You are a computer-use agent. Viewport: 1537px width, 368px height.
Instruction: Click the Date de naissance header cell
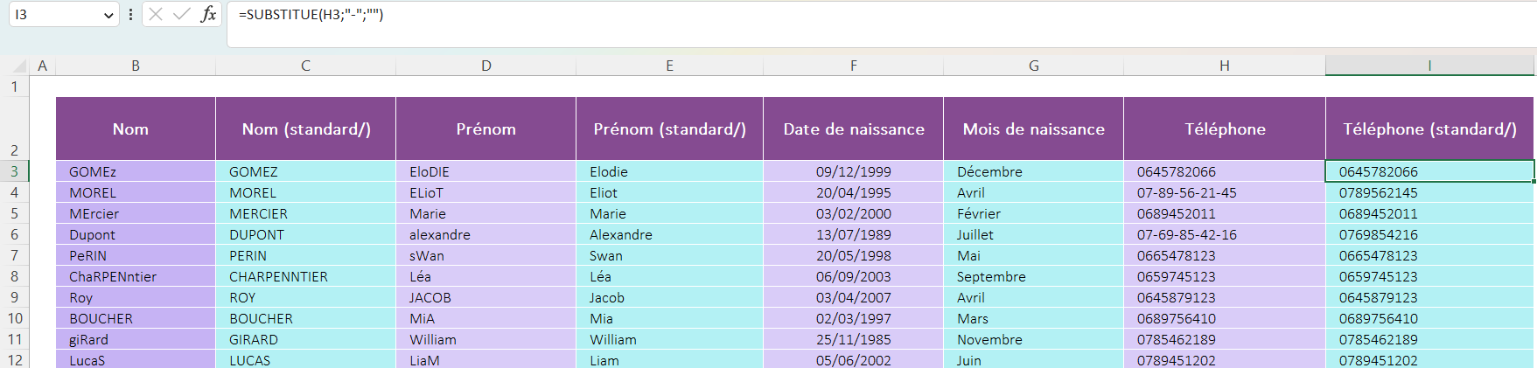click(853, 128)
